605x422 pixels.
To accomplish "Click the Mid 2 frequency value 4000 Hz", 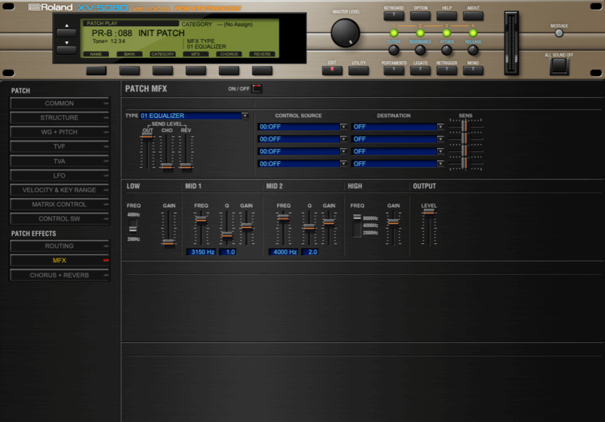I will (x=283, y=252).
